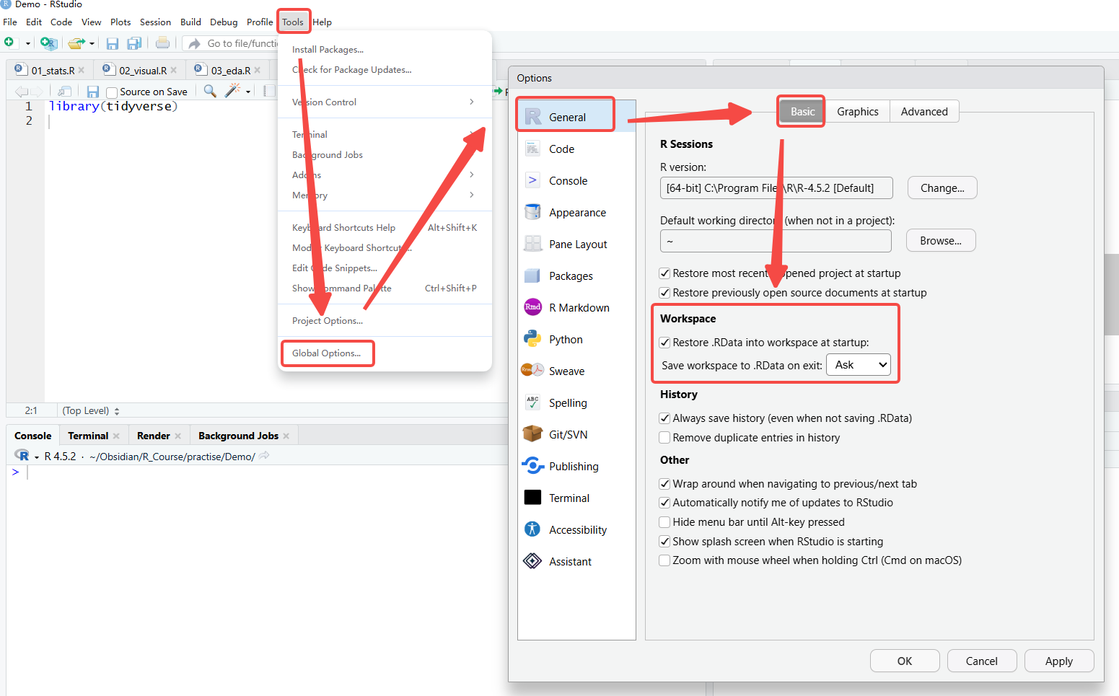The height and width of the screenshot is (696, 1119).
Task: Click the Default working directory field
Action: (776, 241)
